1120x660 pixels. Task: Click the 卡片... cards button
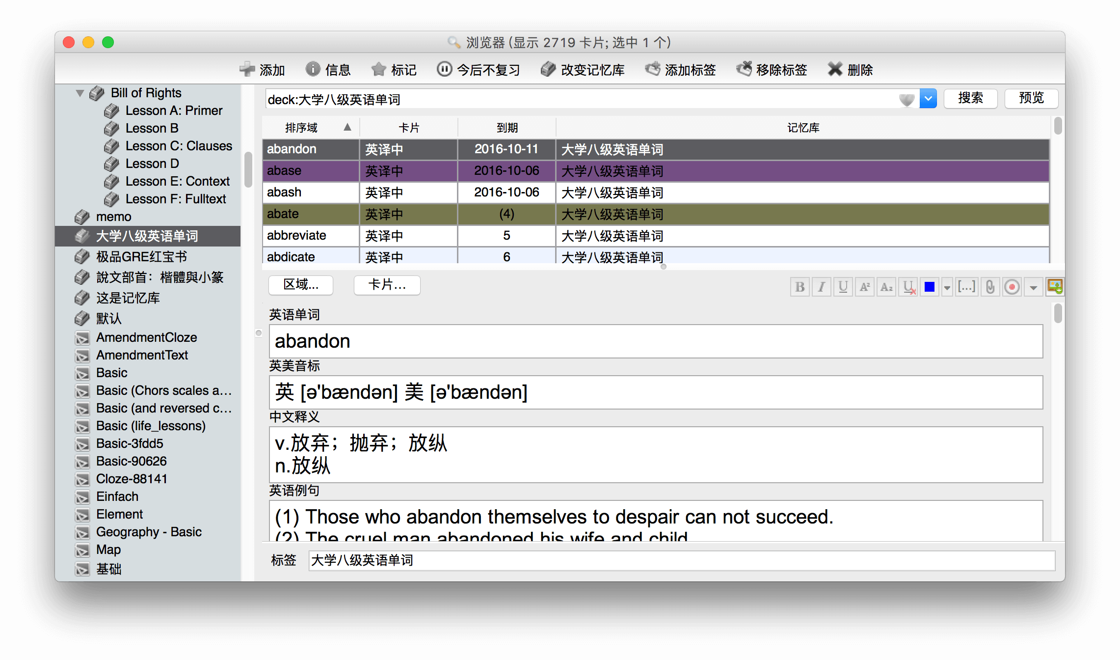[387, 285]
